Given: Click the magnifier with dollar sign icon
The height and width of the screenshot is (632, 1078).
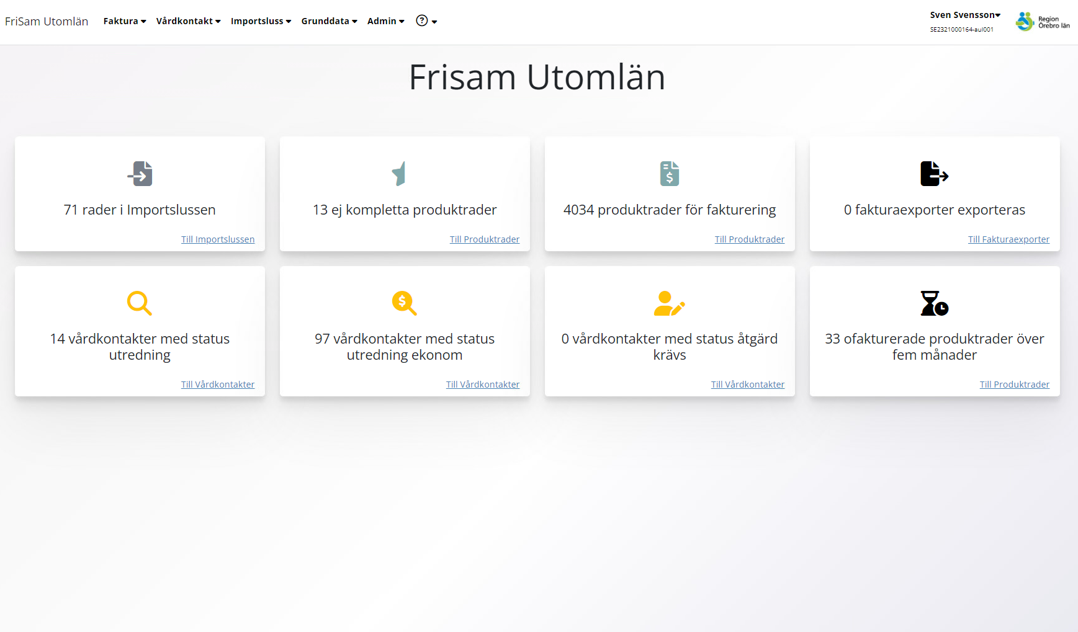Looking at the screenshot, I should coord(404,303).
